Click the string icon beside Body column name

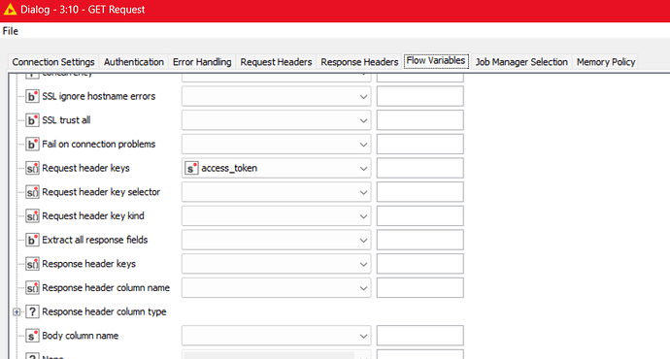(32, 336)
